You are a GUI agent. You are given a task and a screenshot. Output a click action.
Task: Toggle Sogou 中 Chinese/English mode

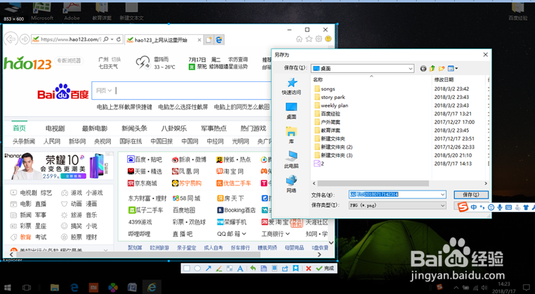pos(474,207)
